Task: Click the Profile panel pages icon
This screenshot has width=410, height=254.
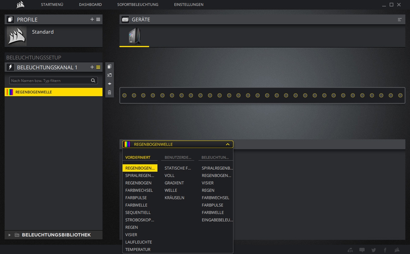Action: [x=10, y=19]
